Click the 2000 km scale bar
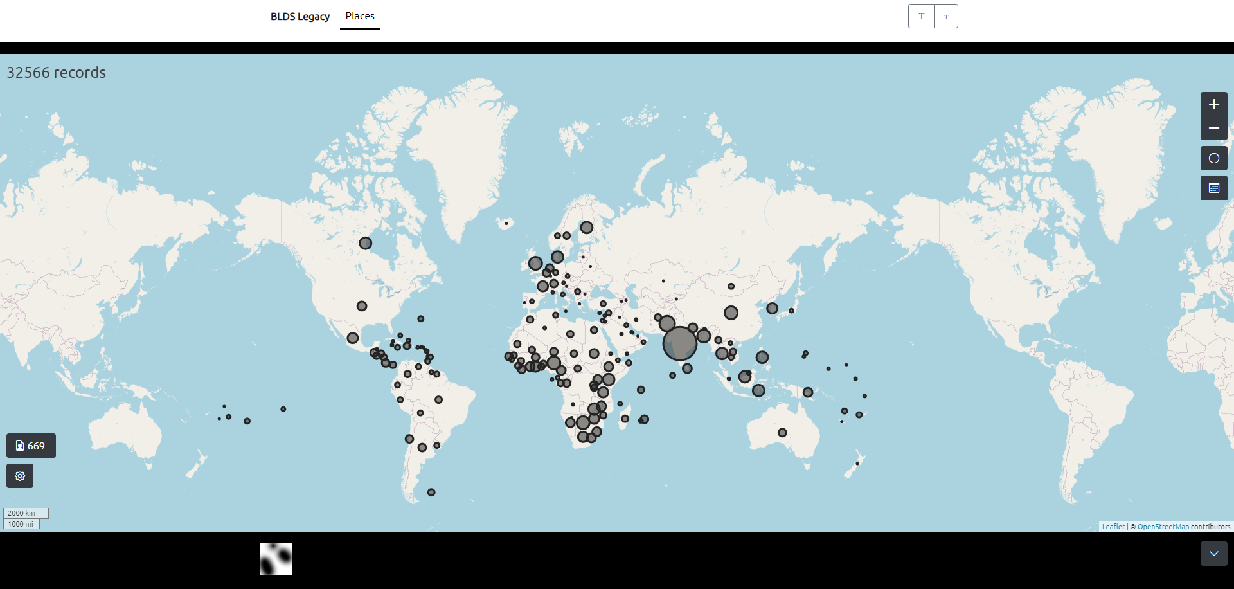This screenshot has width=1234, height=589. [x=26, y=512]
